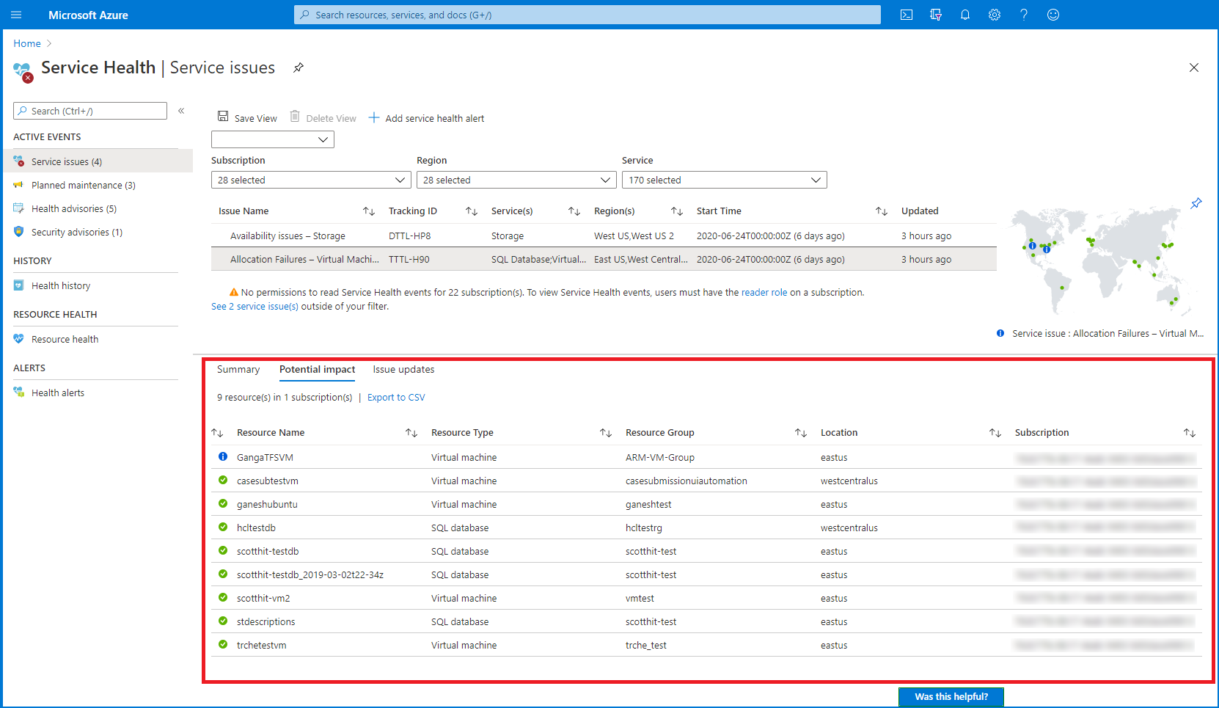Pin Service Health blade to dashboard
Viewport: 1219px width, 708px height.
[299, 67]
